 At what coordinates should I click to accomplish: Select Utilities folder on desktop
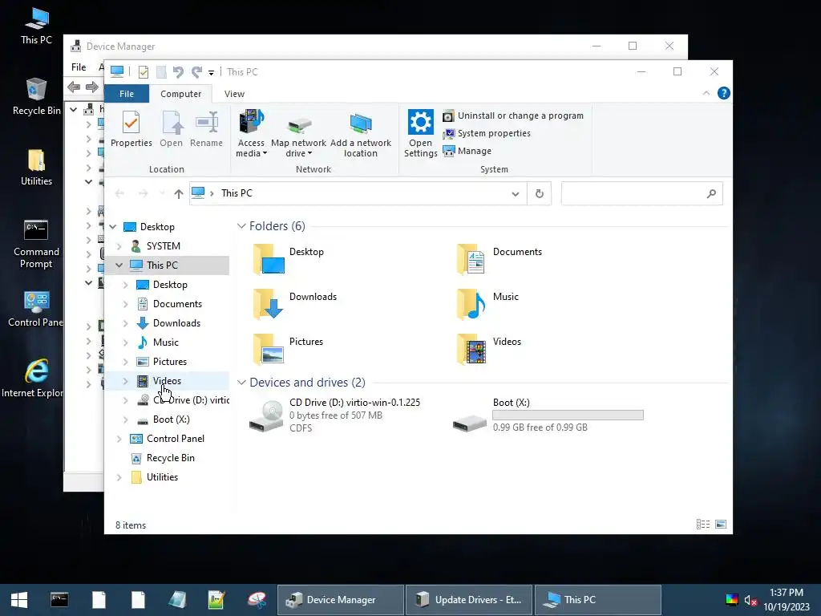coord(36,167)
